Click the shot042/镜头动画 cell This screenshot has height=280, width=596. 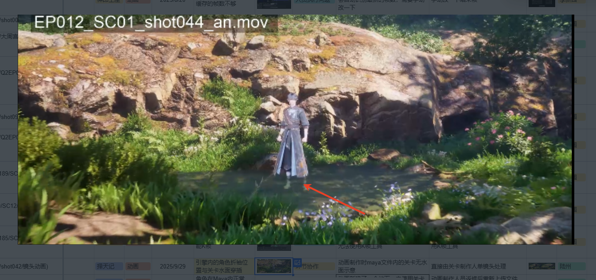click(x=27, y=266)
